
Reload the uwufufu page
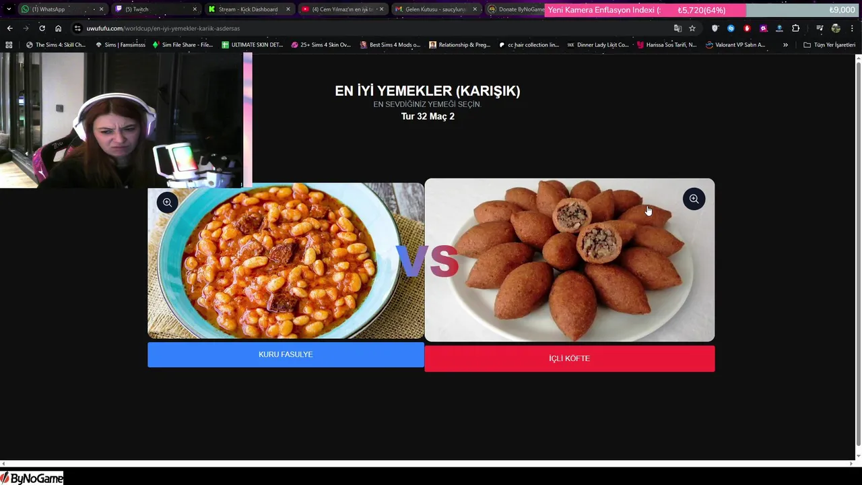[42, 28]
